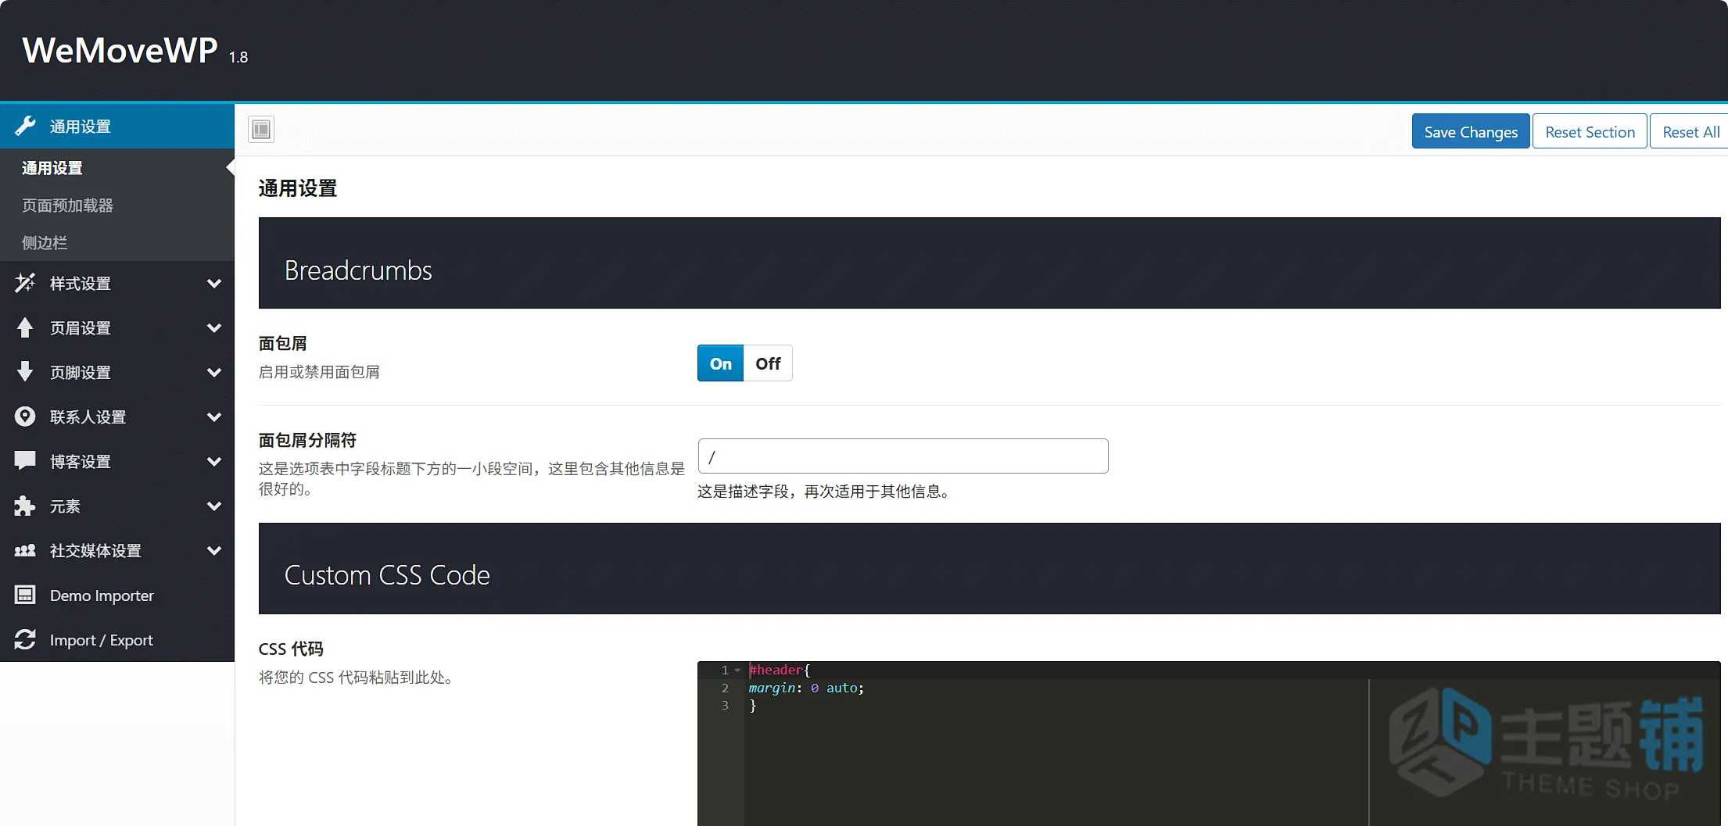Expand the 页脚设置 chevron
The height and width of the screenshot is (826, 1728).
pos(214,372)
